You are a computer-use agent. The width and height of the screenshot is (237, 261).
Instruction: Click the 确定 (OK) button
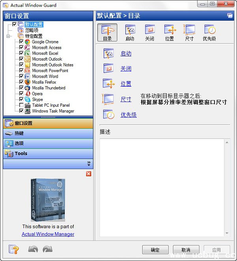click(x=155, y=250)
